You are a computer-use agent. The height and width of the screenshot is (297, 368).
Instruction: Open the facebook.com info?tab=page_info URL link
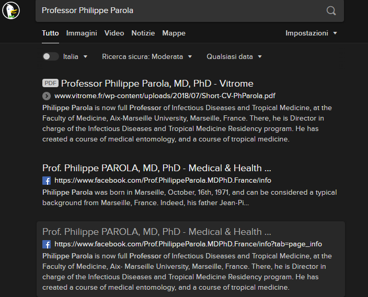(188, 244)
